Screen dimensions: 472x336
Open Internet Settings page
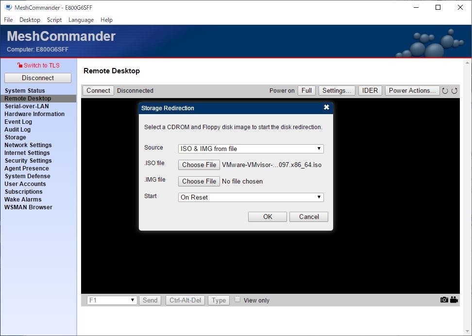point(27,153)
